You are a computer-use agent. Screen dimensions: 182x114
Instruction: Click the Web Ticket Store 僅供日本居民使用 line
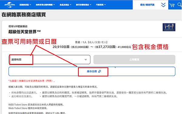pyautogui.click(x=28, y=108)
